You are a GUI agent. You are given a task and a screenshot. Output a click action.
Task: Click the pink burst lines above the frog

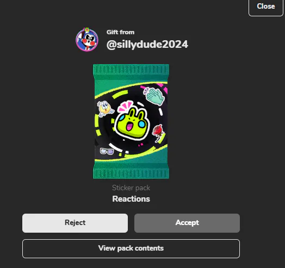(126, 106)
